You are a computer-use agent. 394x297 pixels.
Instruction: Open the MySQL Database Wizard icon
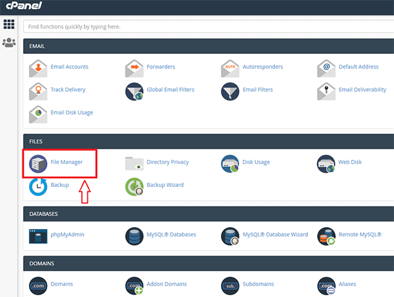[230, 237]
